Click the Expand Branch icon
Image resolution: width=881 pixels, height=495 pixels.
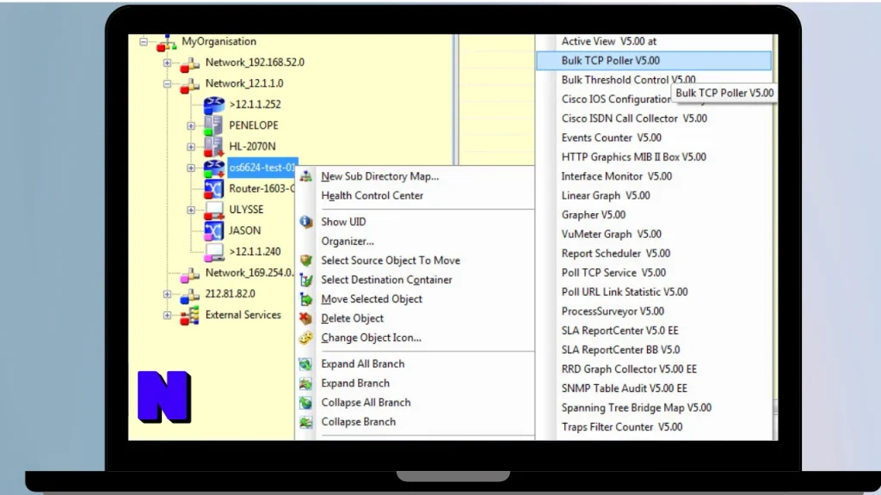(x=305, y=383)
